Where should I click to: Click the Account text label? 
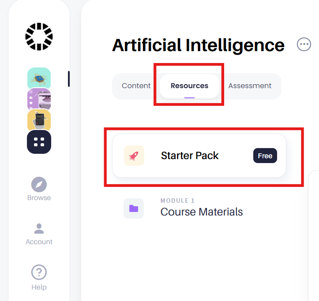coord(39,242)
